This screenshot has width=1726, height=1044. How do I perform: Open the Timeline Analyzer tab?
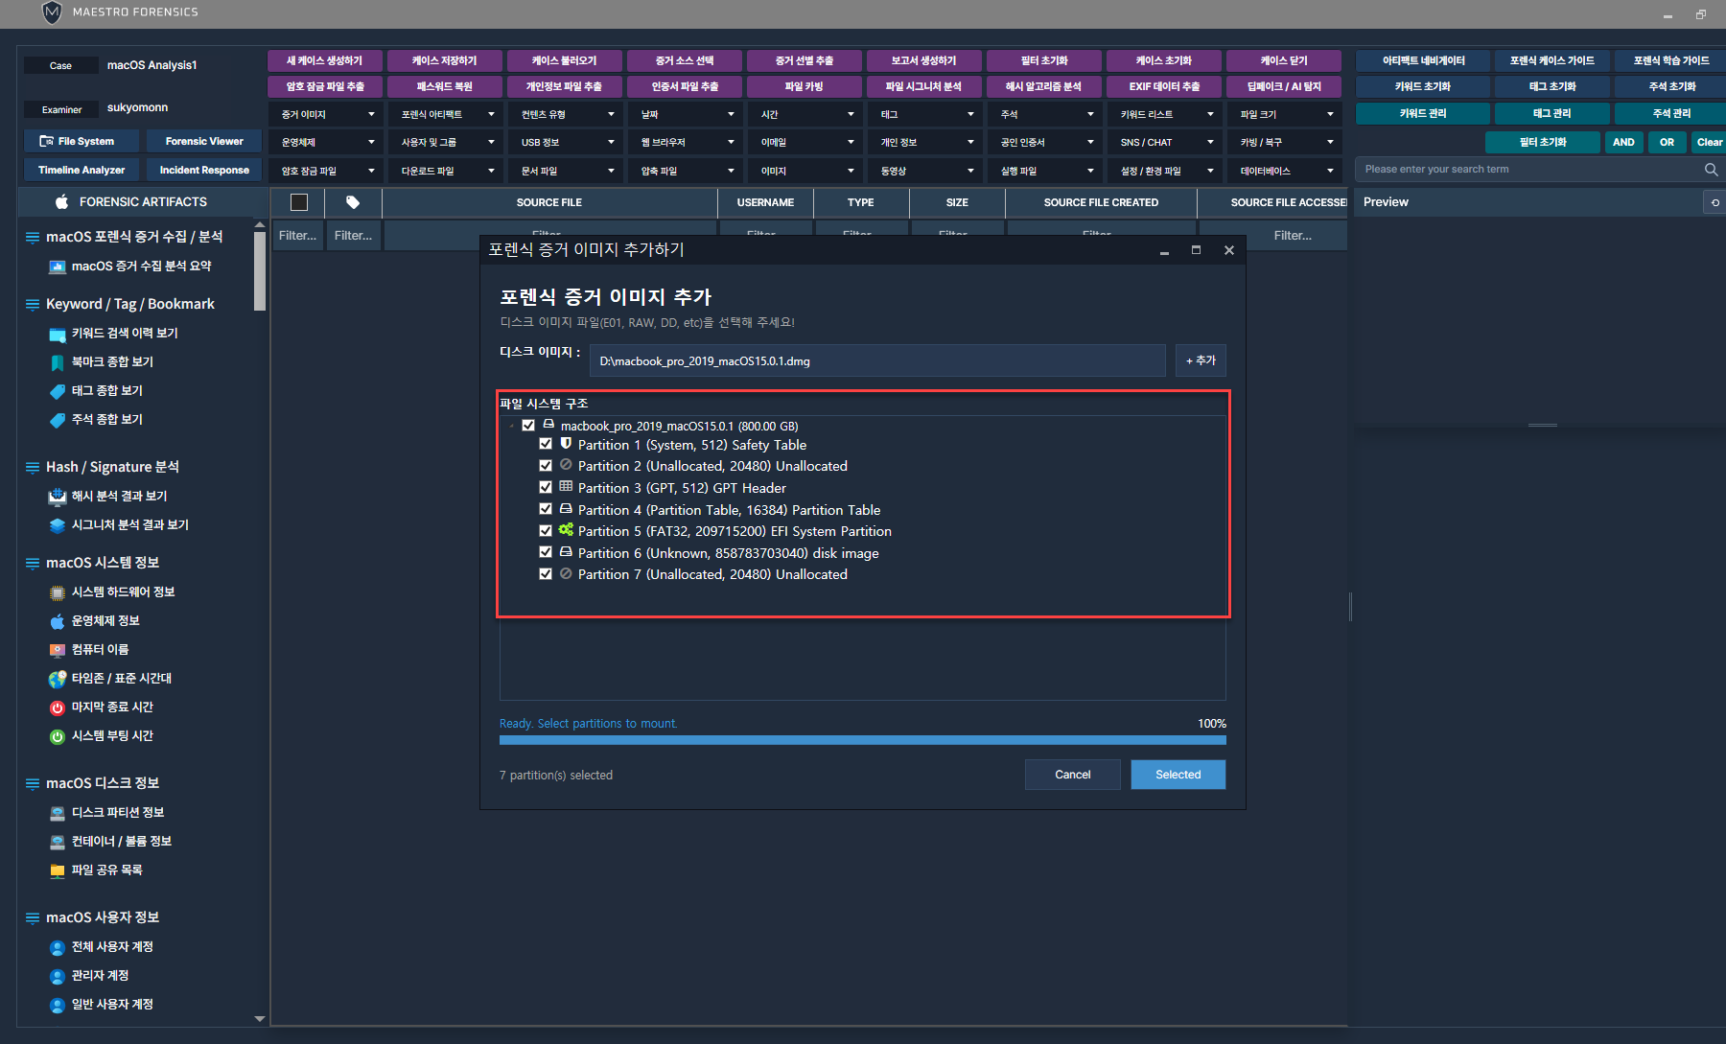[82, 170]
